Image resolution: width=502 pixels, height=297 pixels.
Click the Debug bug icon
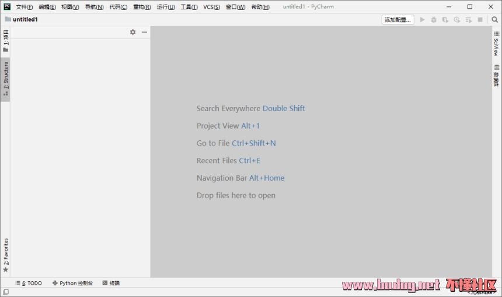coord(434,20)
